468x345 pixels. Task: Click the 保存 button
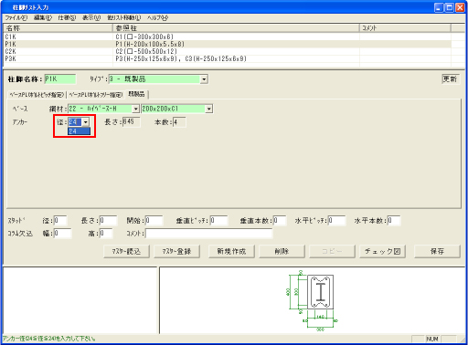(437, 251)
